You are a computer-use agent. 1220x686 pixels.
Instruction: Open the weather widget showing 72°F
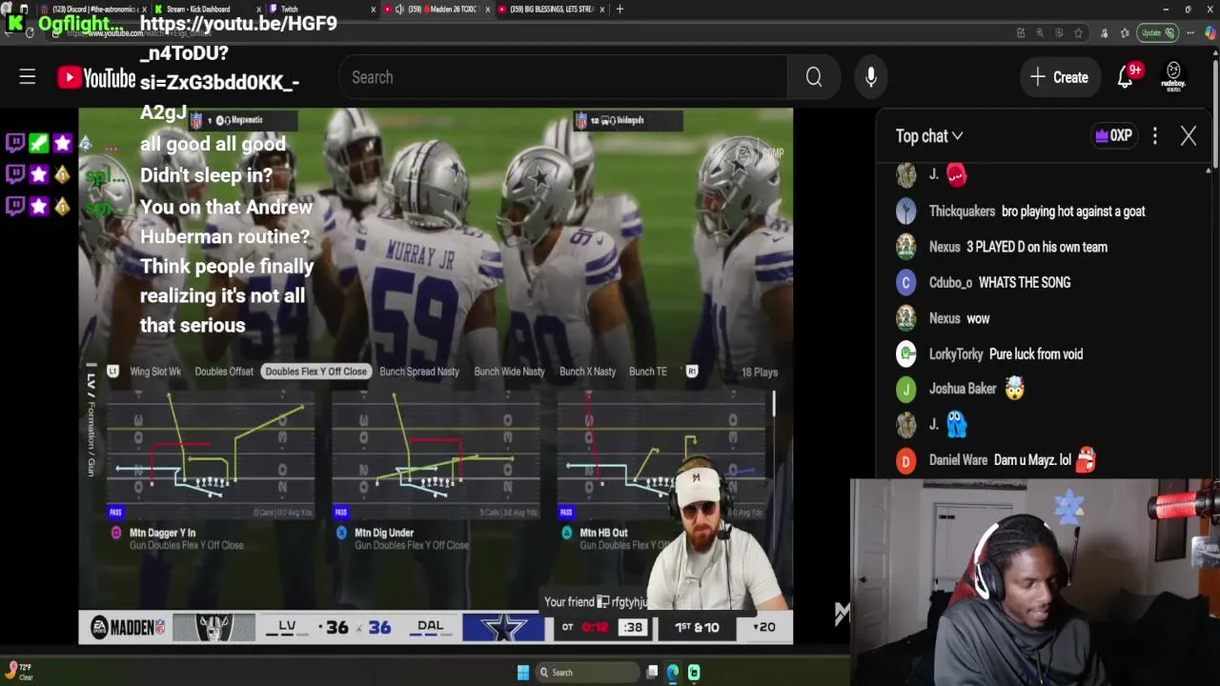coord(19,672)
